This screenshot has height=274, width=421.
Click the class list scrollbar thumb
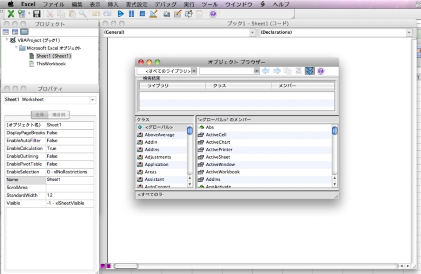(x=190, y=130)
